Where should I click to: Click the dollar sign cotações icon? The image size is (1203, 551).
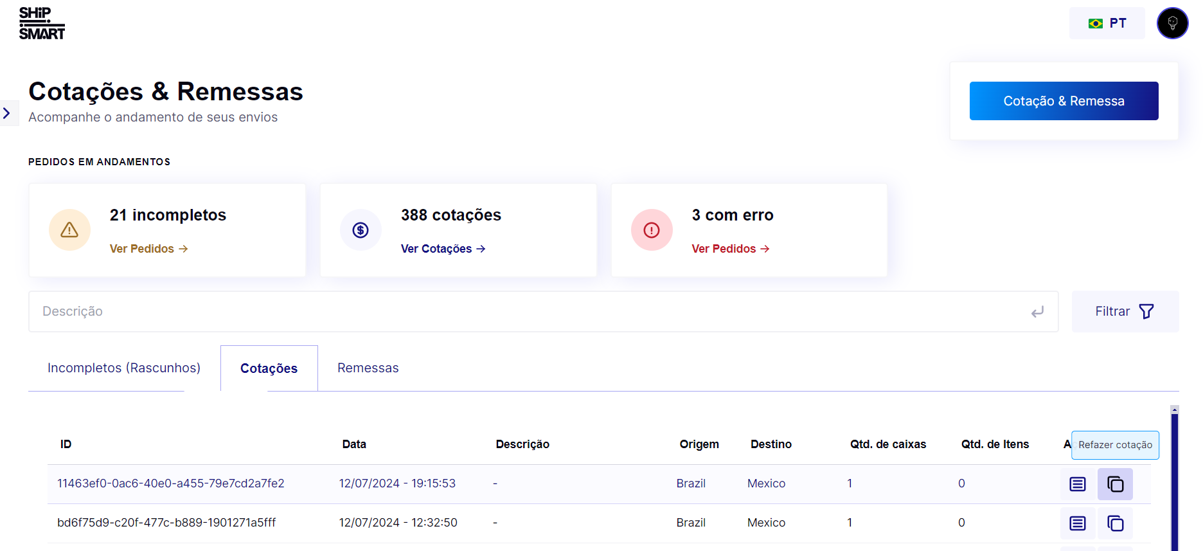pos(361,230)
